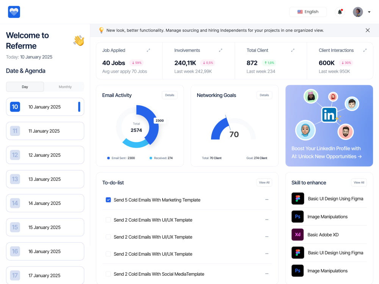Select 12 January 2025 agenda entry
Screen dimensions: 379x284
click(45, 155)
